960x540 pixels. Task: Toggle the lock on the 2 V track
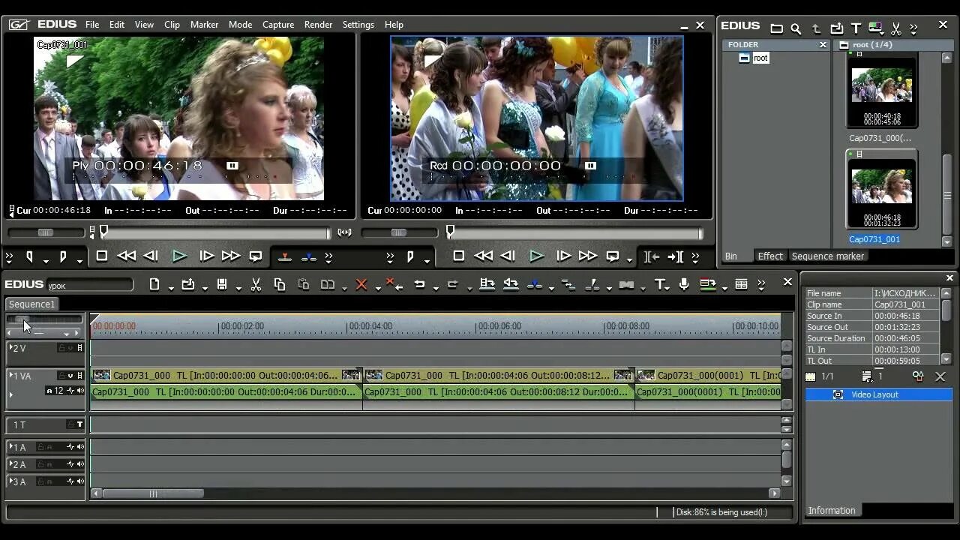[x=62, y=348]
